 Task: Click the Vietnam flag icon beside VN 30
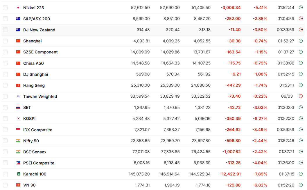point(18,185)
